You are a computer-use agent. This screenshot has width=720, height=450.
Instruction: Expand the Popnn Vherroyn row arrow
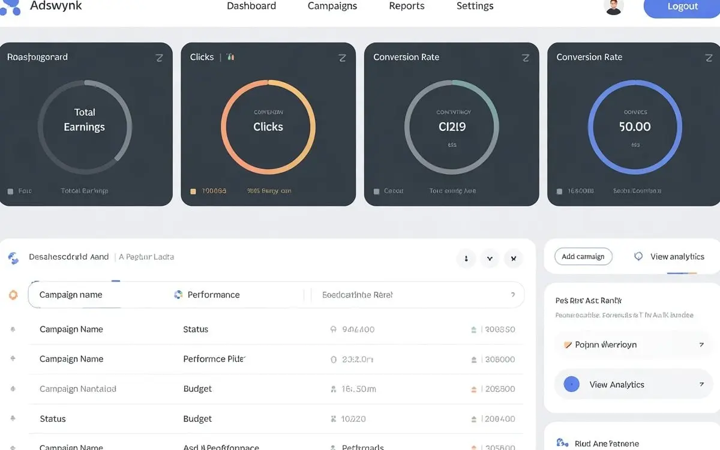tap(701, 345)
